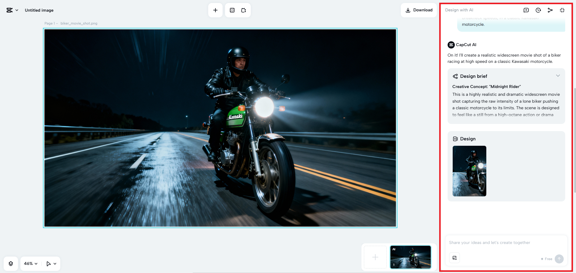Upload a reference image to the prompt
The image size is (576, 273).
[x=454, y=258]
